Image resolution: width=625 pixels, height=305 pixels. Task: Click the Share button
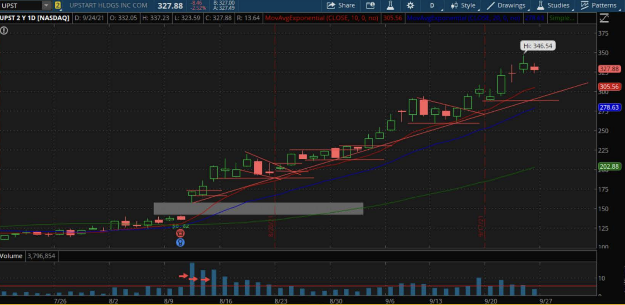341,5
